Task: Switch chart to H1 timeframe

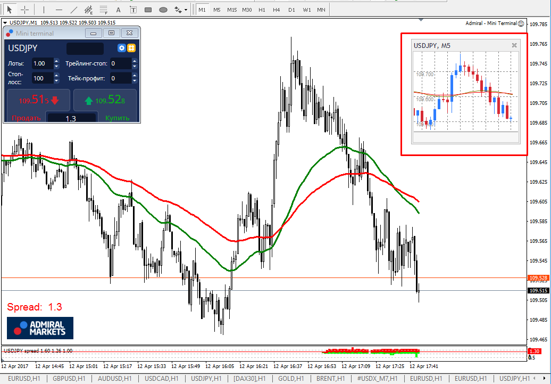Action: (x=262, y=10)
